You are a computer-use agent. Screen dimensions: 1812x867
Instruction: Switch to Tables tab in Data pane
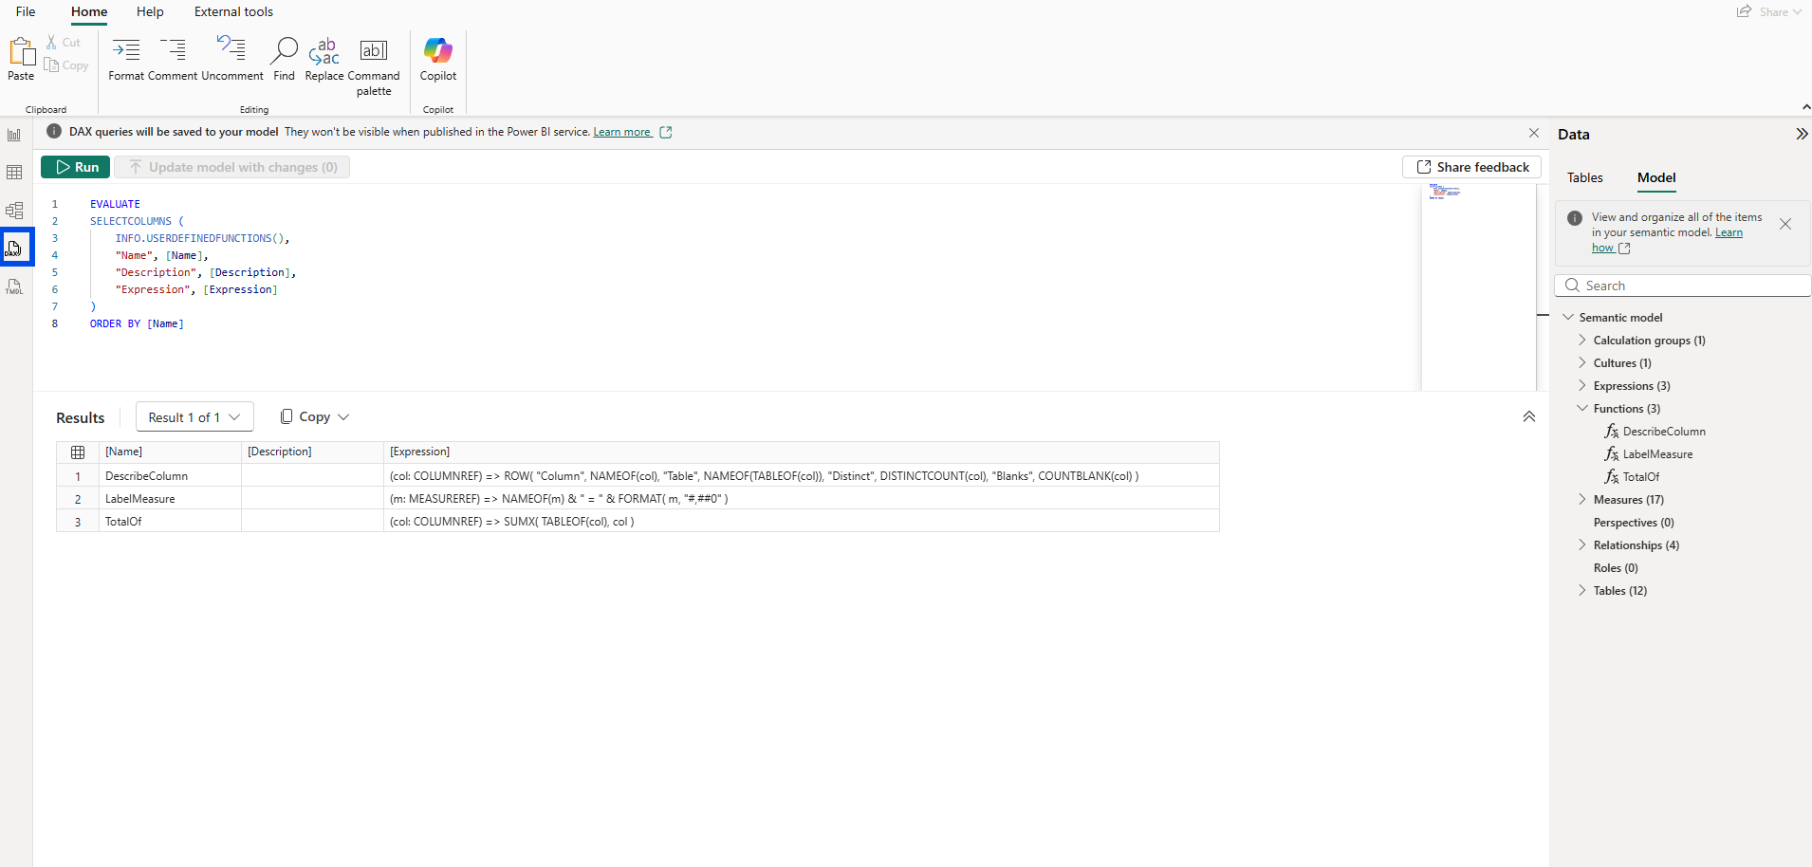coord(1584,178)
